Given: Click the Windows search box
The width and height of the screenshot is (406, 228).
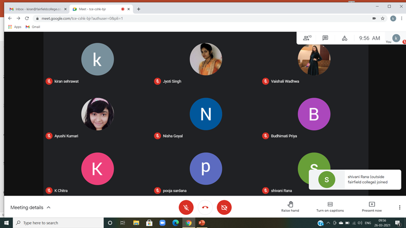Looking at the screenshot, I should pos(58,223).
